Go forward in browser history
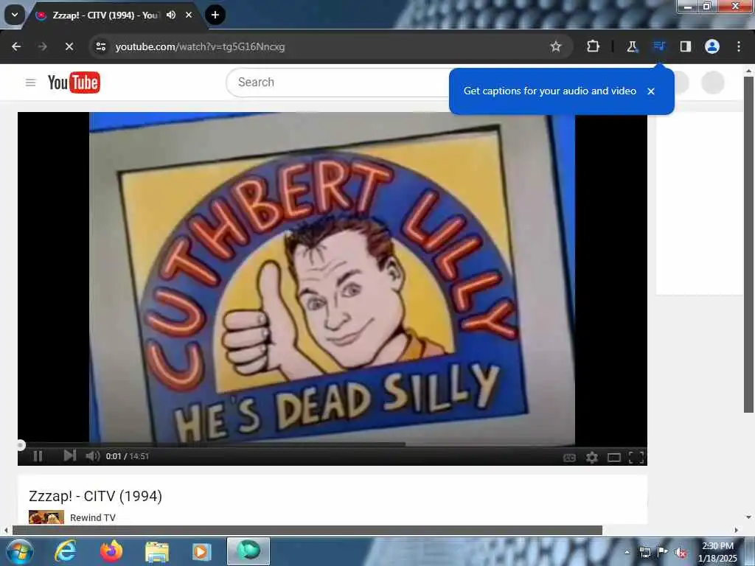 (x=42, y=46)
